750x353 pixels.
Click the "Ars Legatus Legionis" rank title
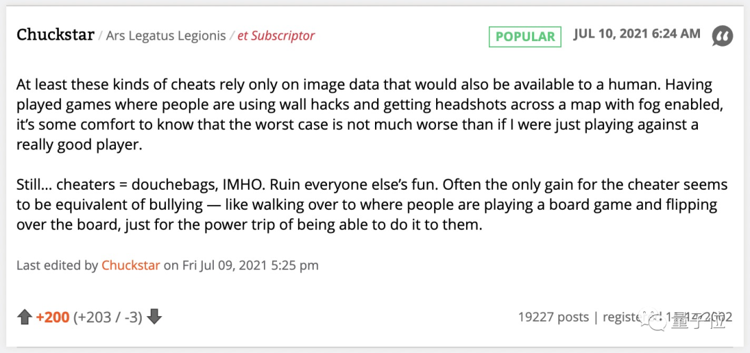coord(165,36)
